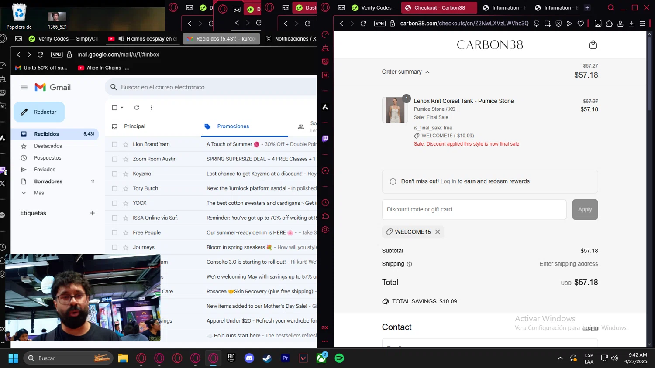Open Gmail more options three-dot menu
This screenshot has height=368, width=655.
152,108
